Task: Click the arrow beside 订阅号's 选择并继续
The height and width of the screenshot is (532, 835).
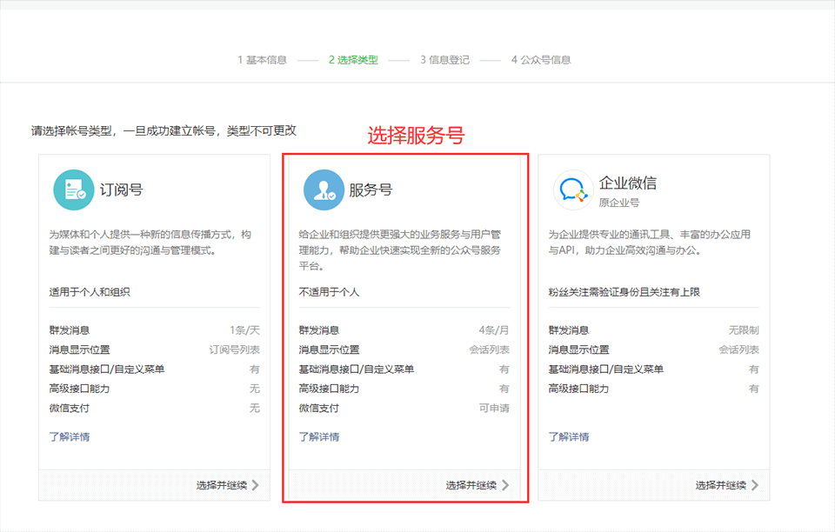Action: [256, 485]
